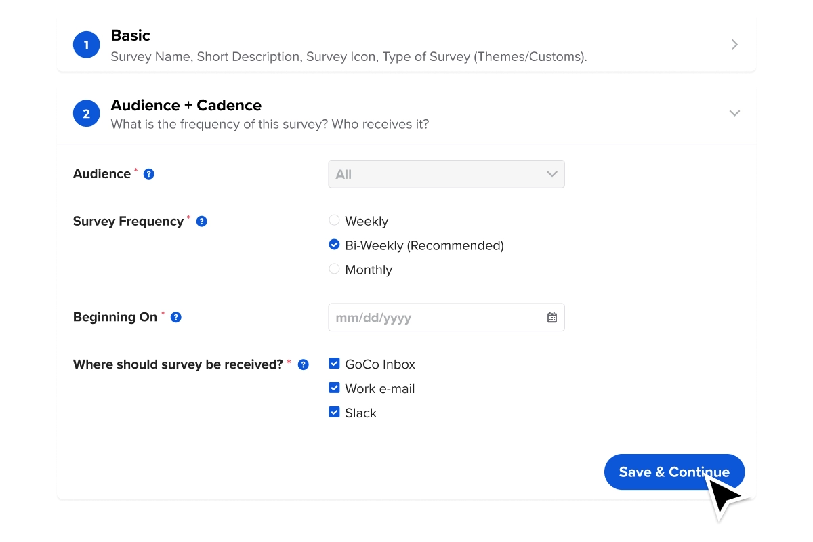Open the Audience dropdown showing All
The width and height of the screenshot is (813, 542).
click(446, 174)
